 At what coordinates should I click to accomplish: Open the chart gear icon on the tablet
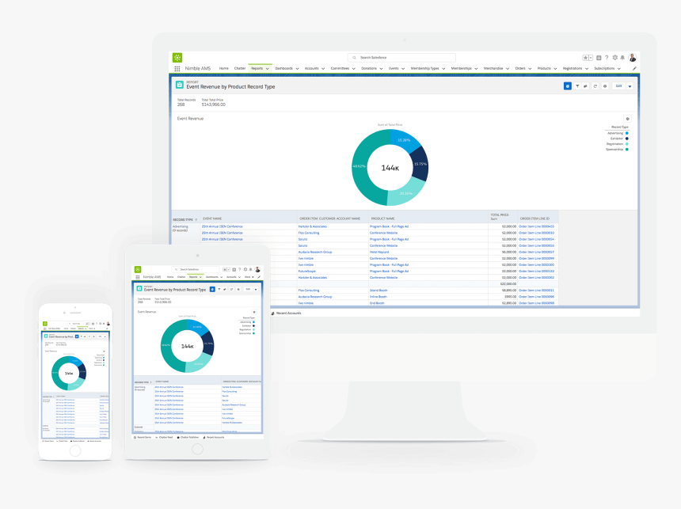[x=254, y=312]
